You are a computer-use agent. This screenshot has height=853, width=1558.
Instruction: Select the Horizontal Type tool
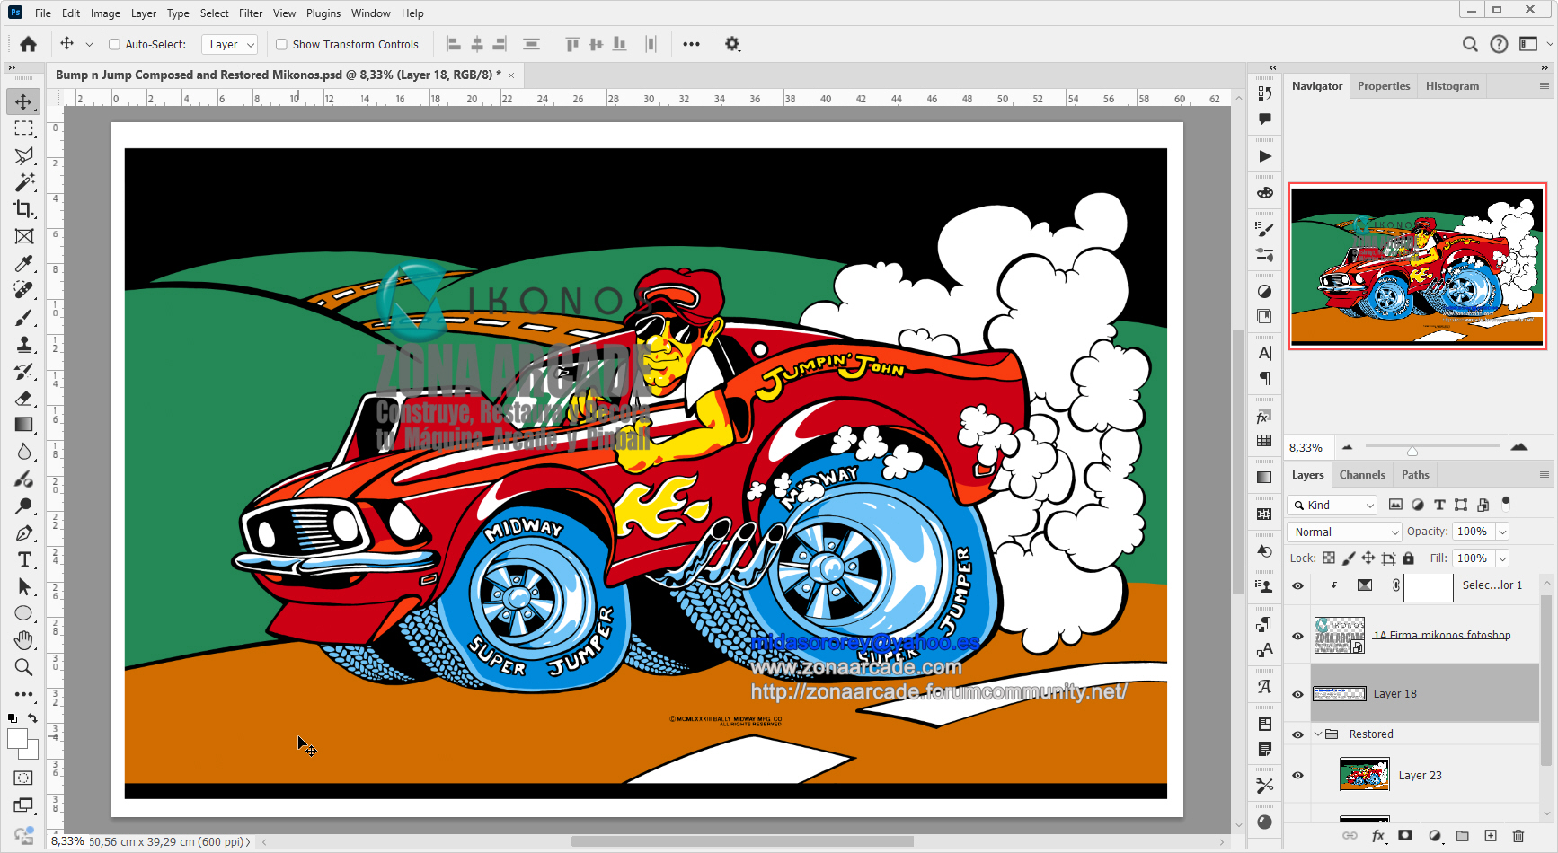24,559
